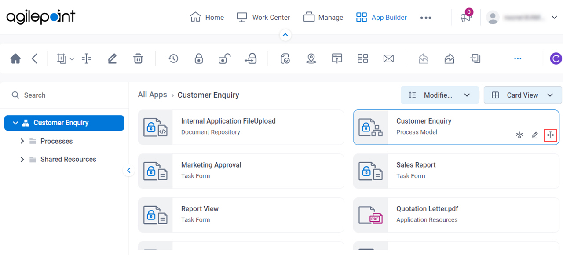Select the Customer Enquiry tree root
The image size is (563, 255).
(x=64, y=123)
